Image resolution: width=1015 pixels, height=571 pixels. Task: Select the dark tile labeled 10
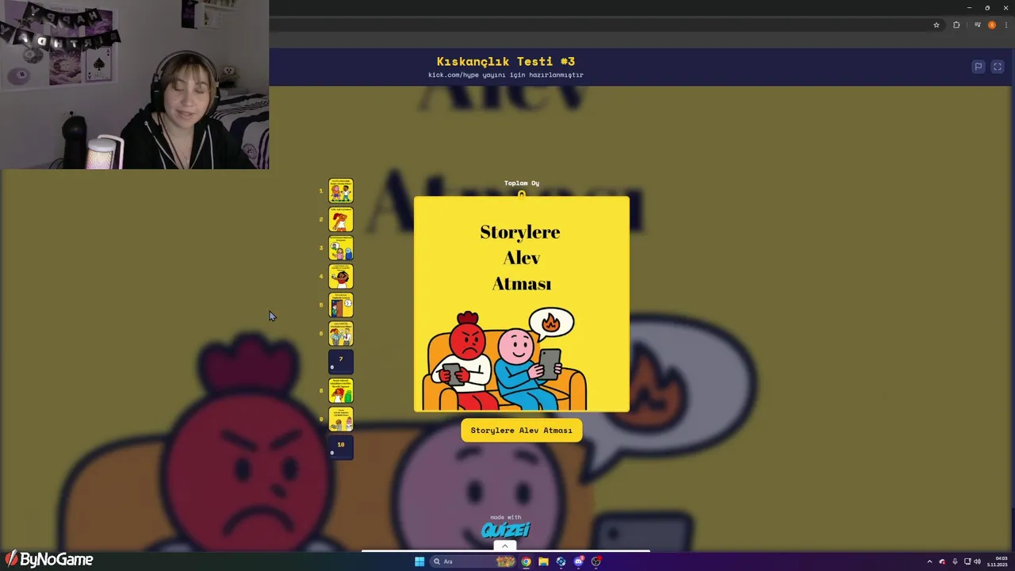pyautogui.click(x=341, y=447)
